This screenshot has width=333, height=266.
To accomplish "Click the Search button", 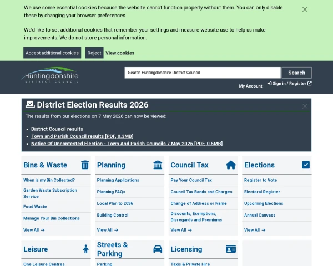I will click(297, 73).
